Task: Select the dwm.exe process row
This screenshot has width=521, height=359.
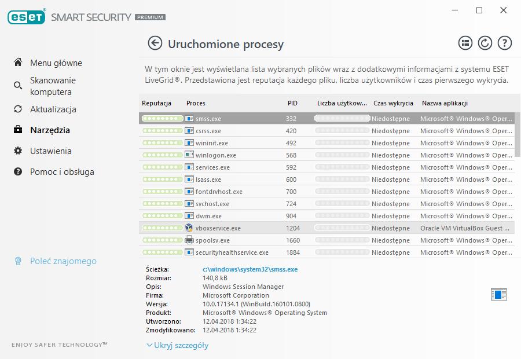Action: [x=326, y=216]
